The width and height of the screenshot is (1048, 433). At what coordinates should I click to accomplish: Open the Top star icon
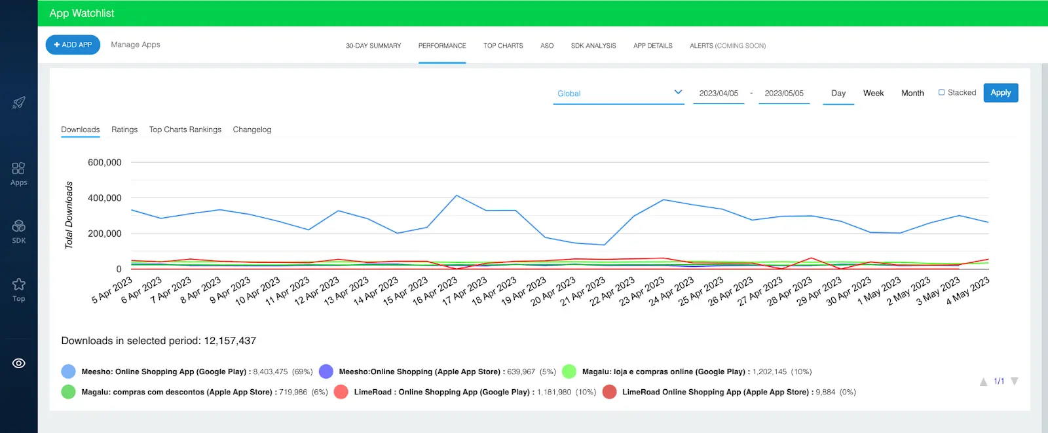(x=18, y=284)
